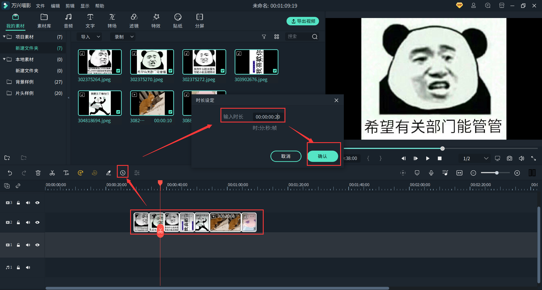Open the 导入 import dropdown

click(x=89, y=36)
